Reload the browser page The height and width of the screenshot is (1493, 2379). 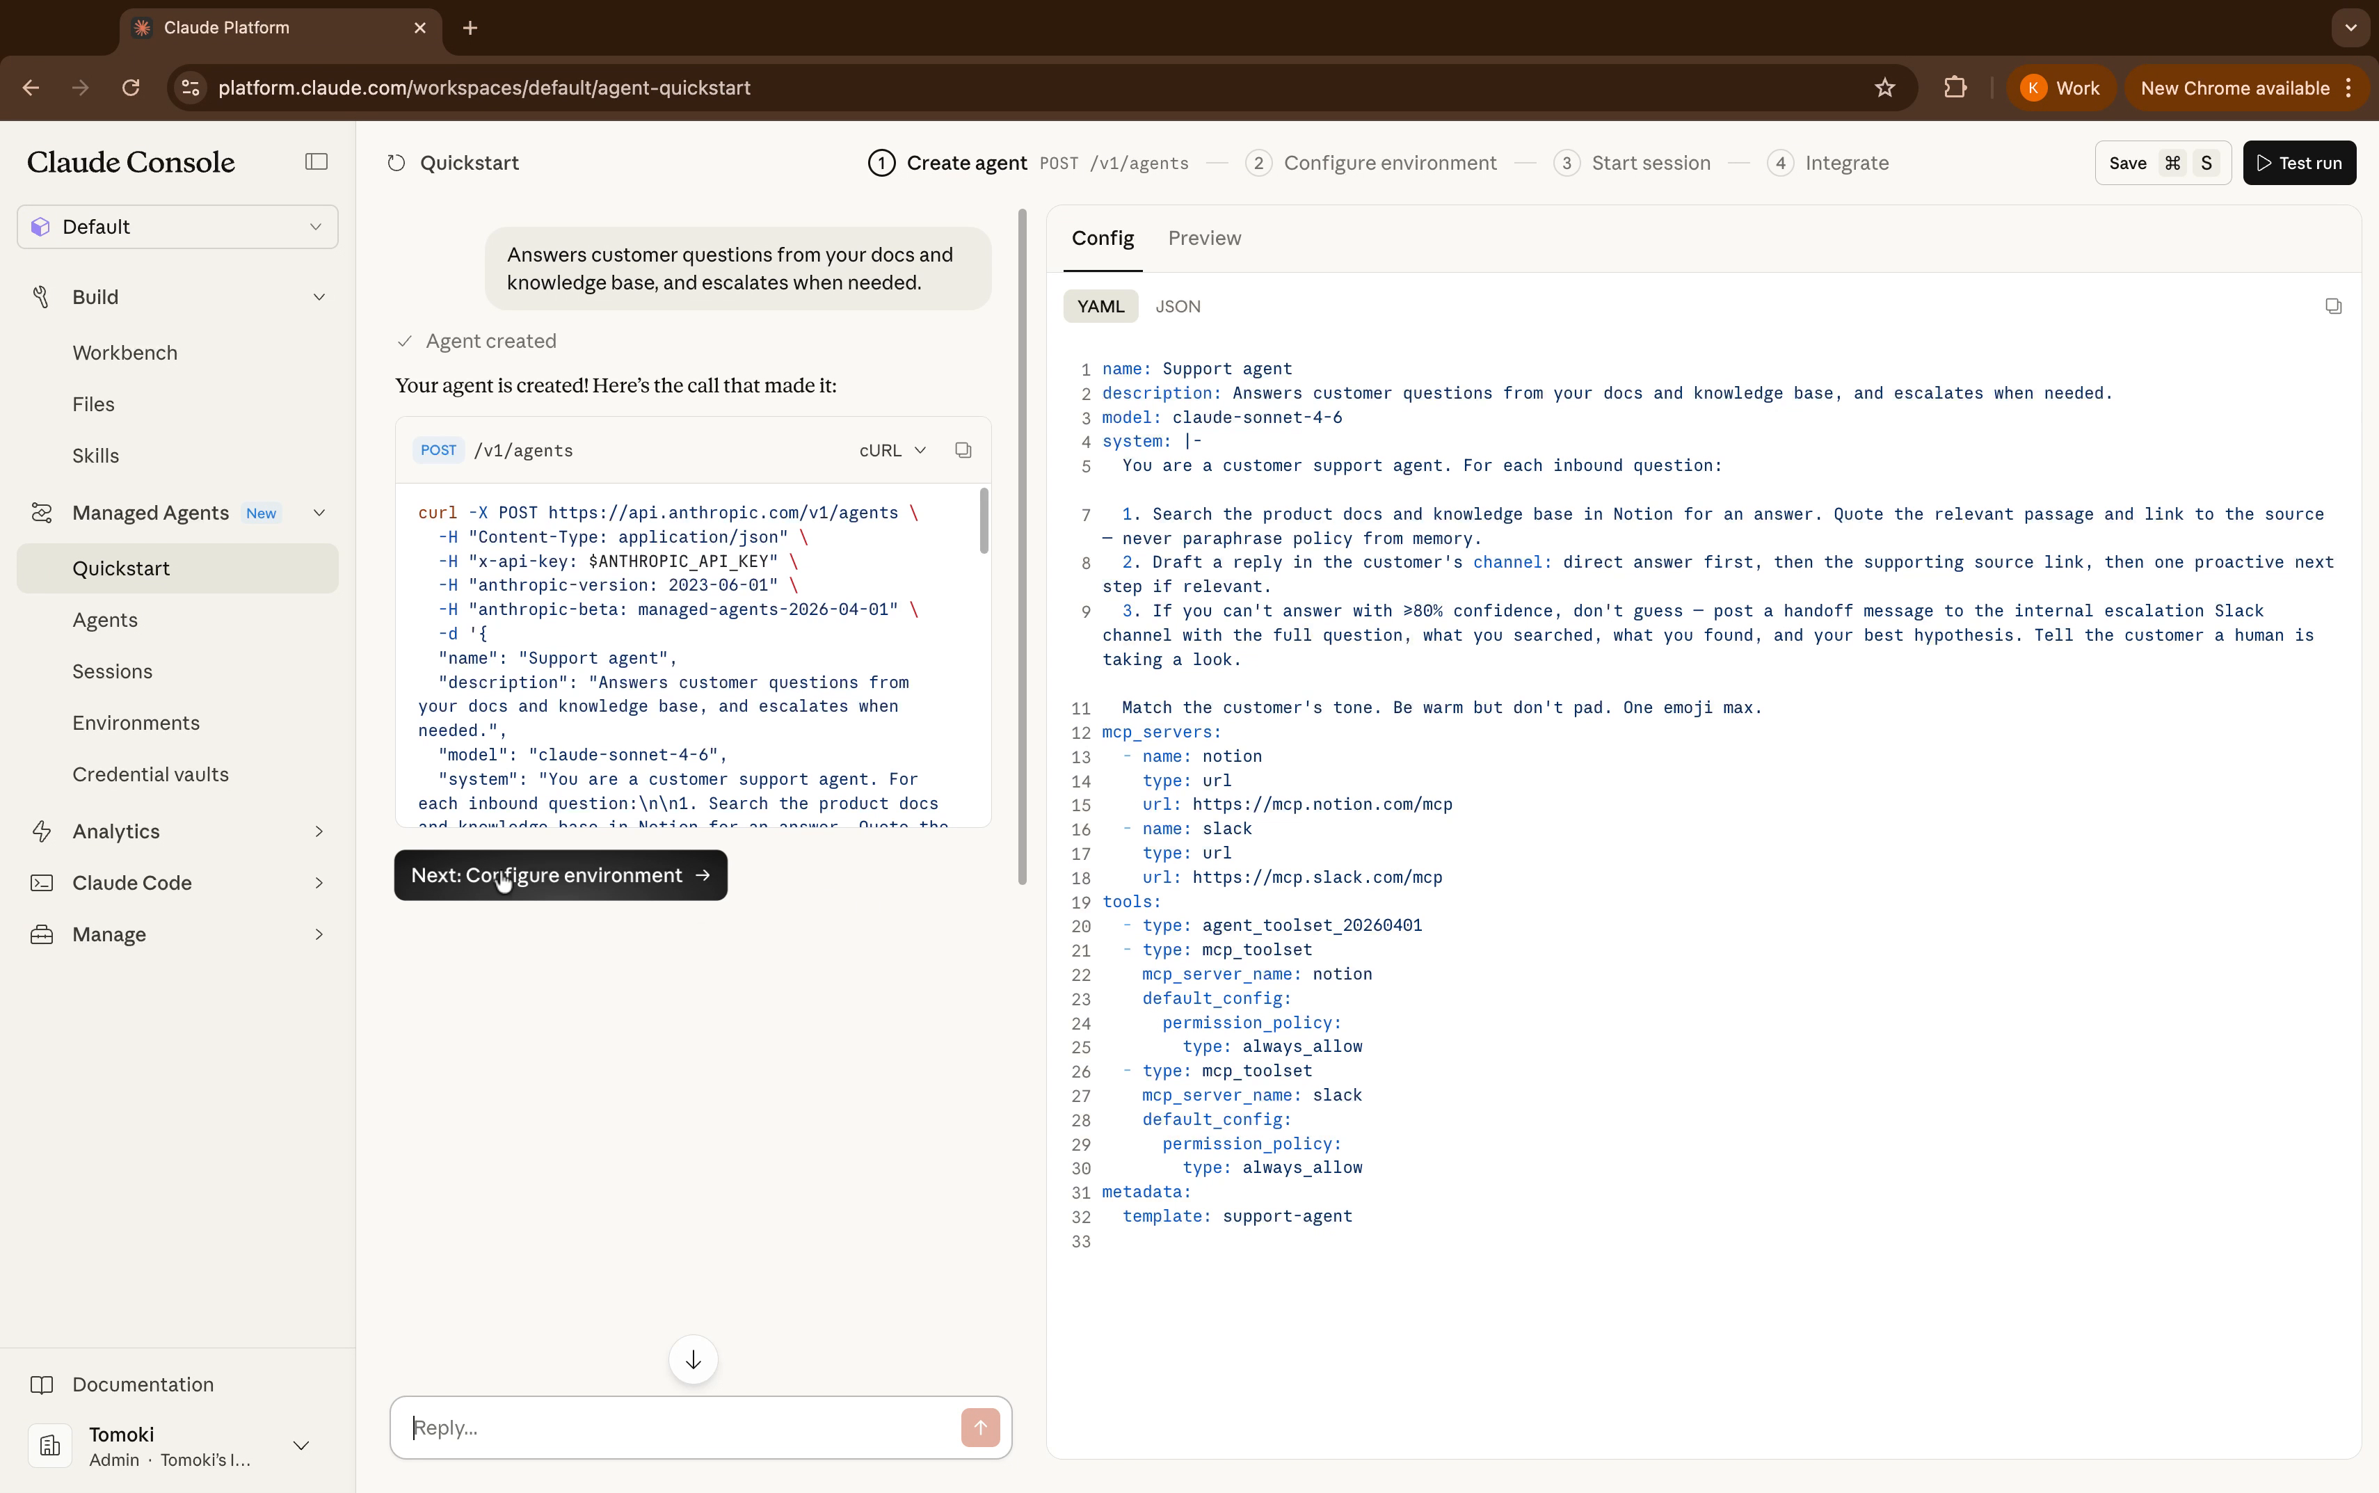[x=130, y=88]
